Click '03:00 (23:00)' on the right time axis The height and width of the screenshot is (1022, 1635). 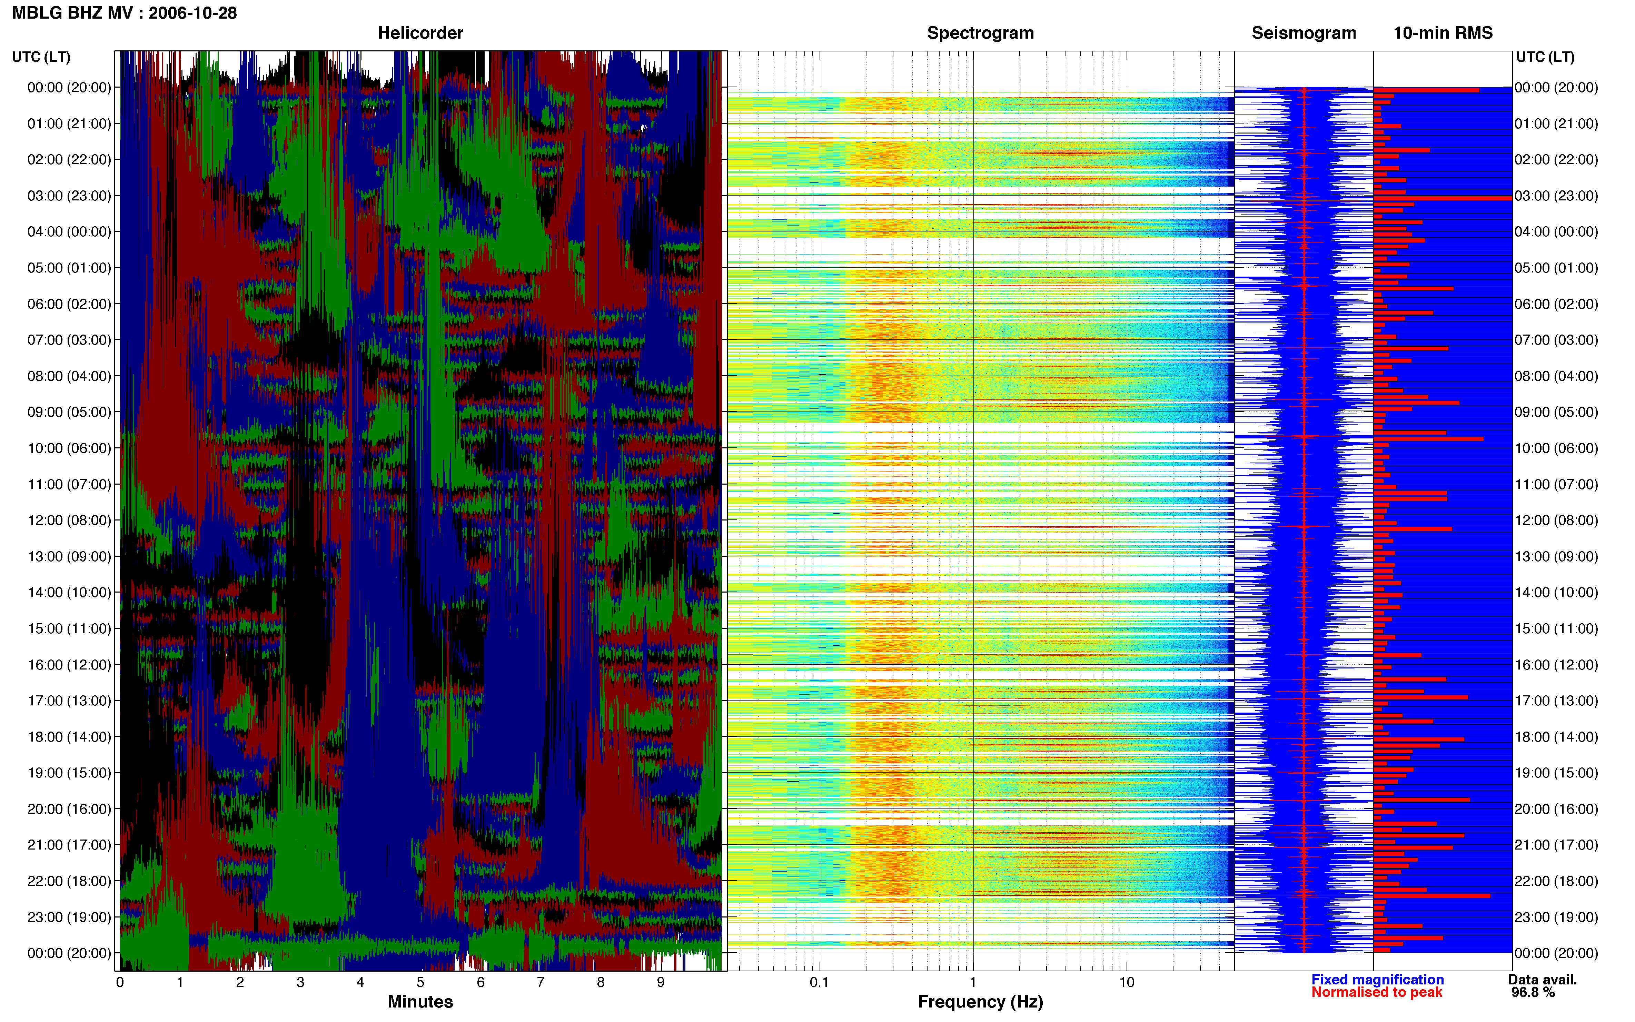click(x=1556, y=196)
